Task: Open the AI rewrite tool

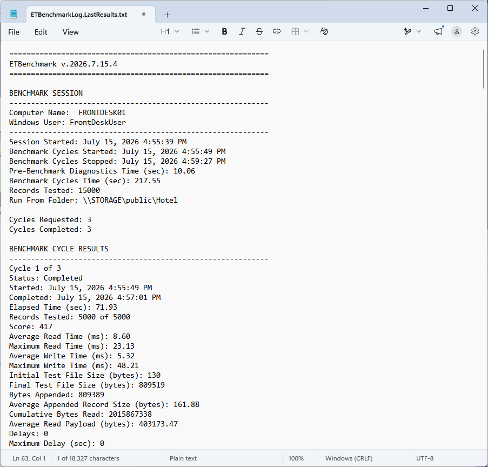Action: 407,31
